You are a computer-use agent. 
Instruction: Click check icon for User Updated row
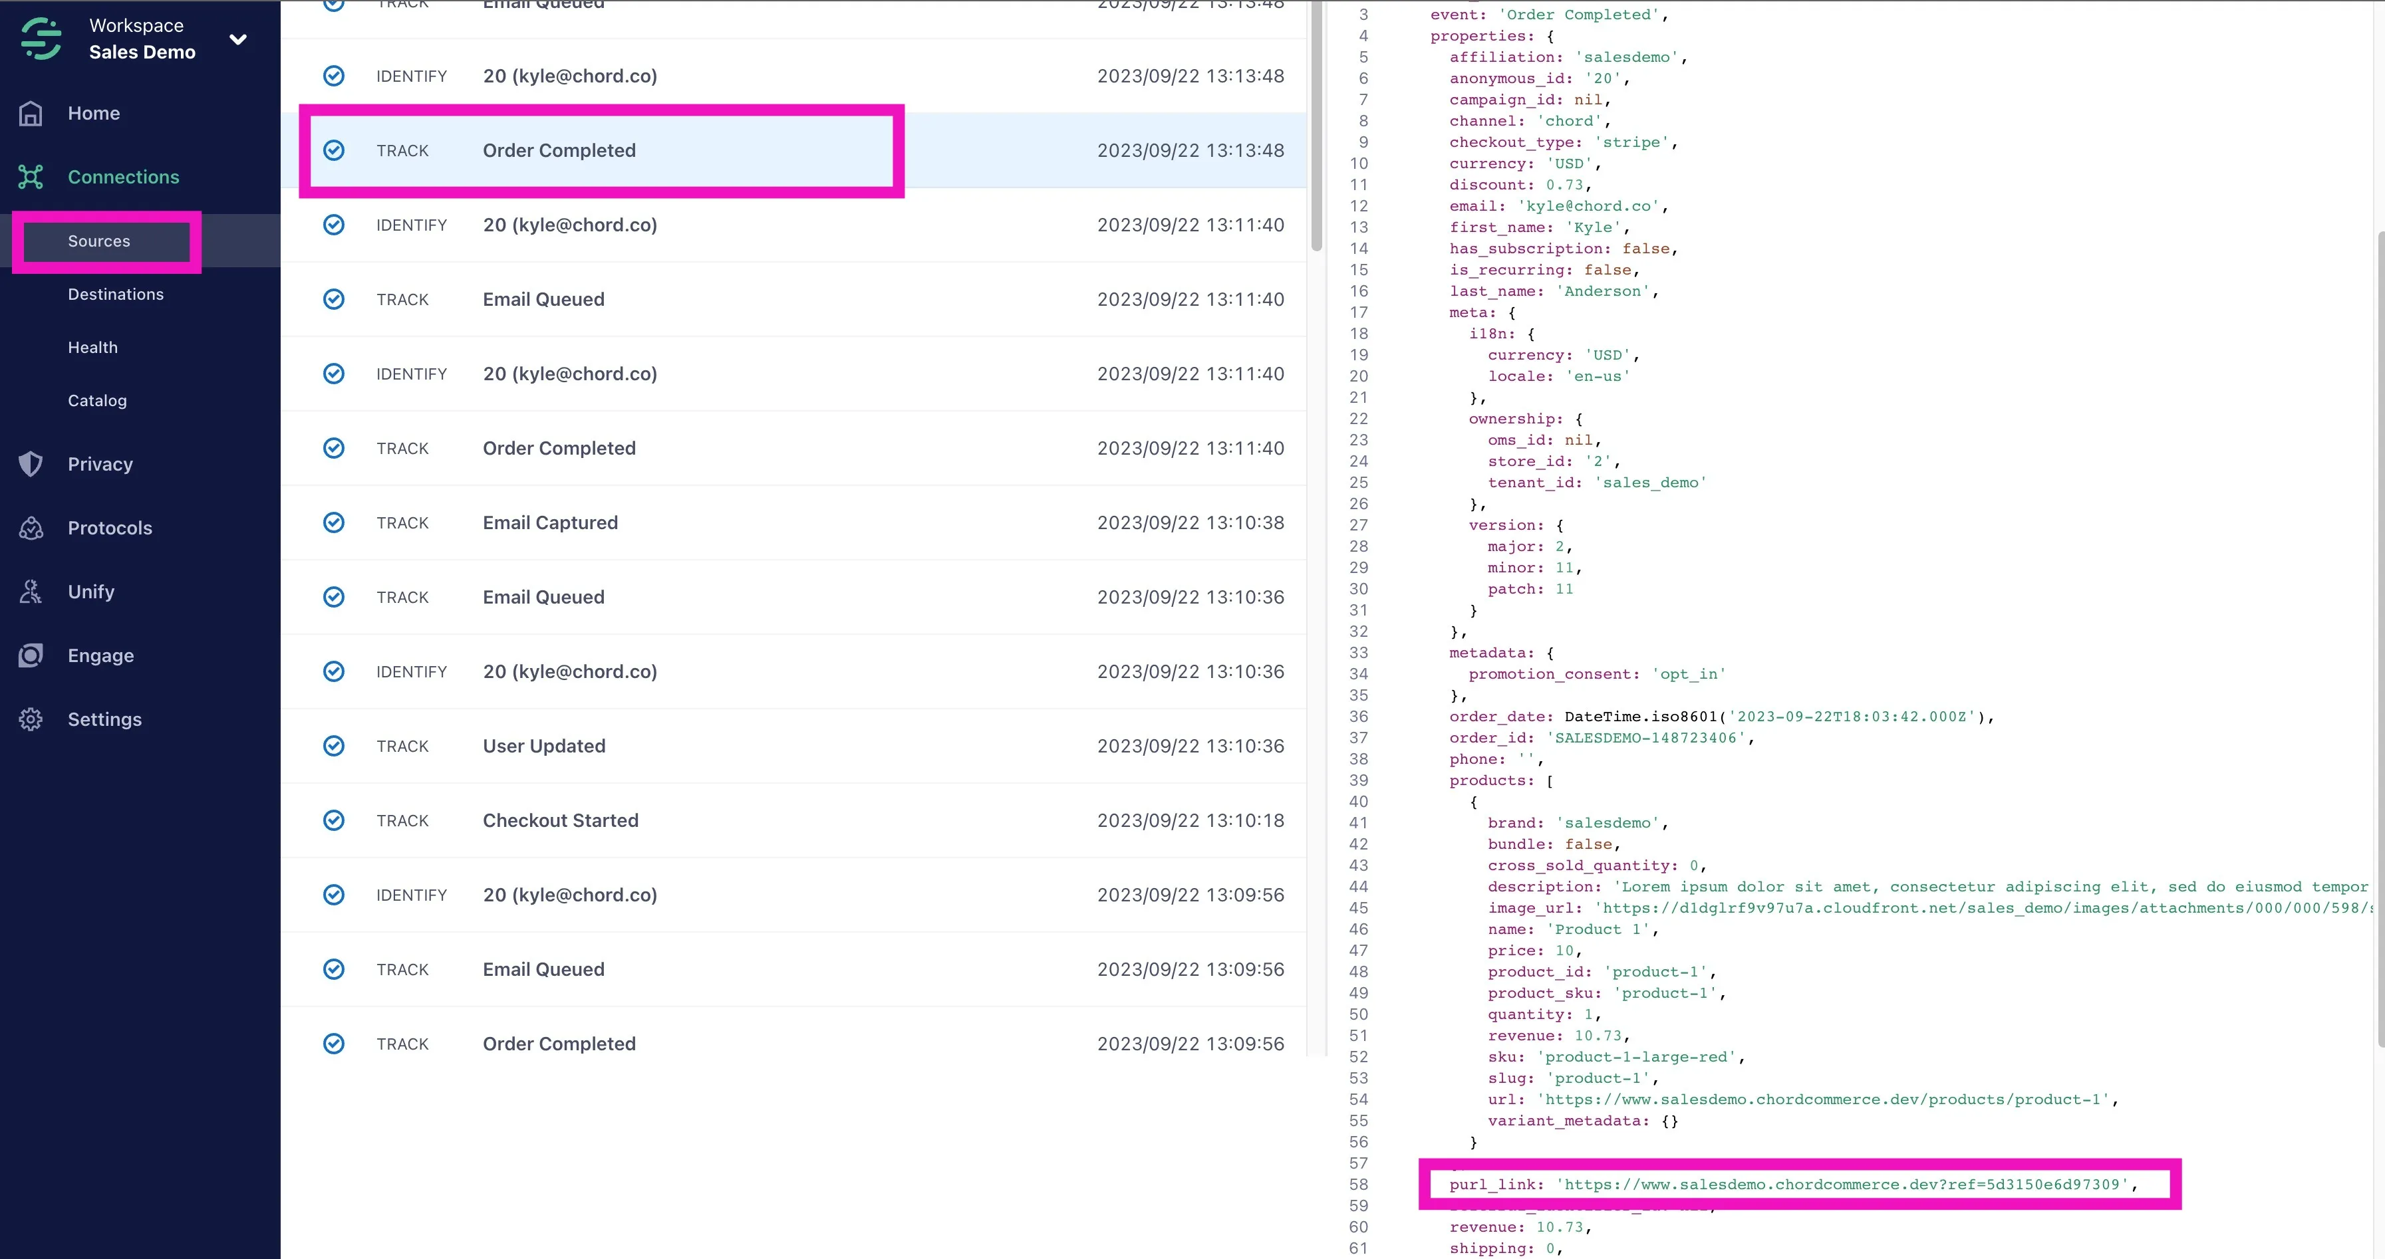click(x=333, y=746)
